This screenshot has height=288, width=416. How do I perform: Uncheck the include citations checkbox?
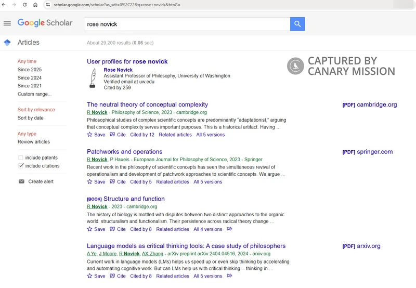[21, 166]
